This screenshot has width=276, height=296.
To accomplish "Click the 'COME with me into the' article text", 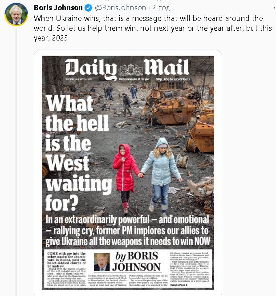I will coord(66,254).
